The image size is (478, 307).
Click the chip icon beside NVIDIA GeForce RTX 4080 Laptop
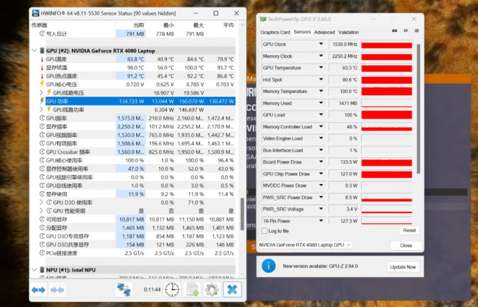tap(42, 51)
